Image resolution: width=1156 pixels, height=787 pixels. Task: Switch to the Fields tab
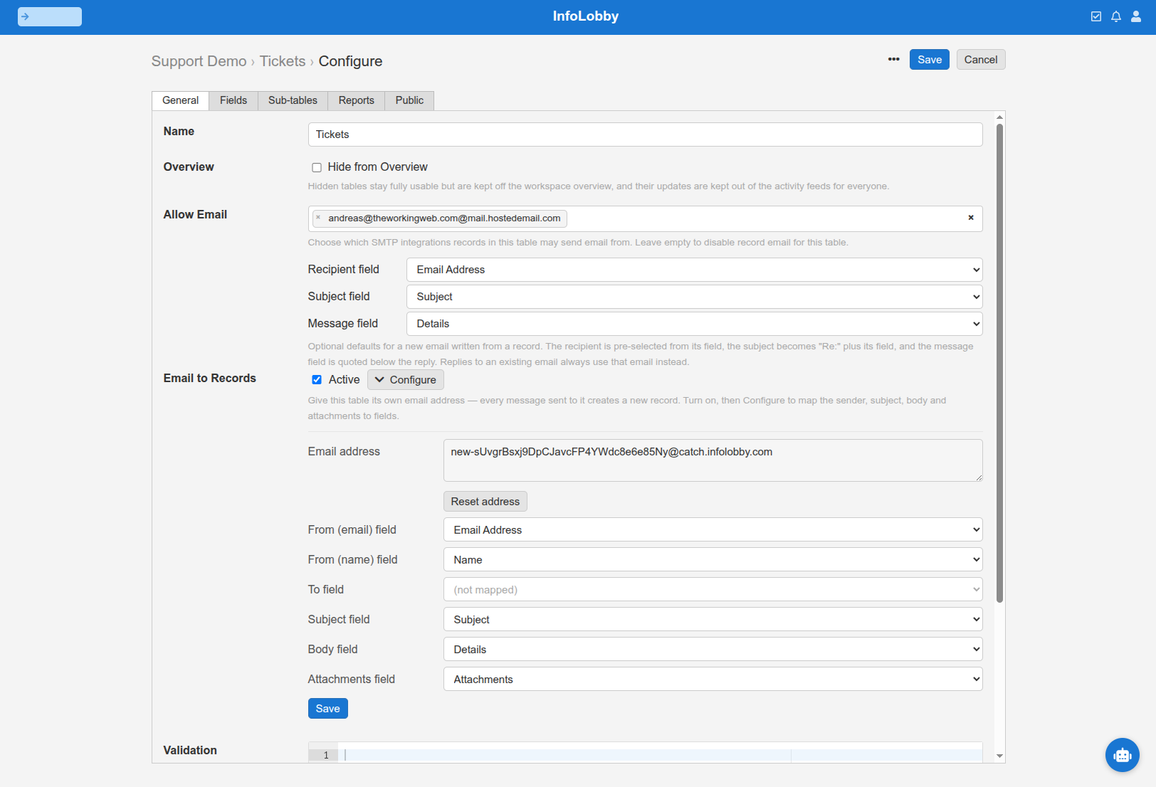click(x=233, y=100)
